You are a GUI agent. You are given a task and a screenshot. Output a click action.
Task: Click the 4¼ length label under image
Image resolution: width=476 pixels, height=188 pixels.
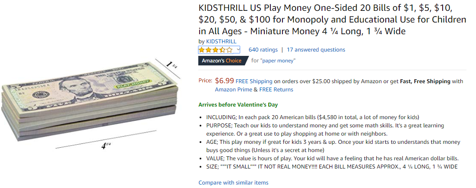click(106, 146)
